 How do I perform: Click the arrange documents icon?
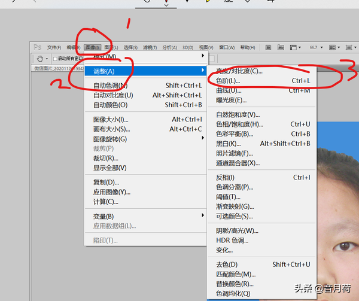point(332,47)
